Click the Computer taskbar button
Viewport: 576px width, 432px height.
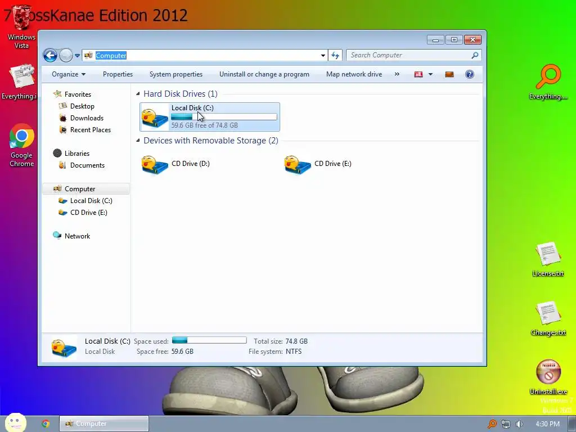pos(104,424)
